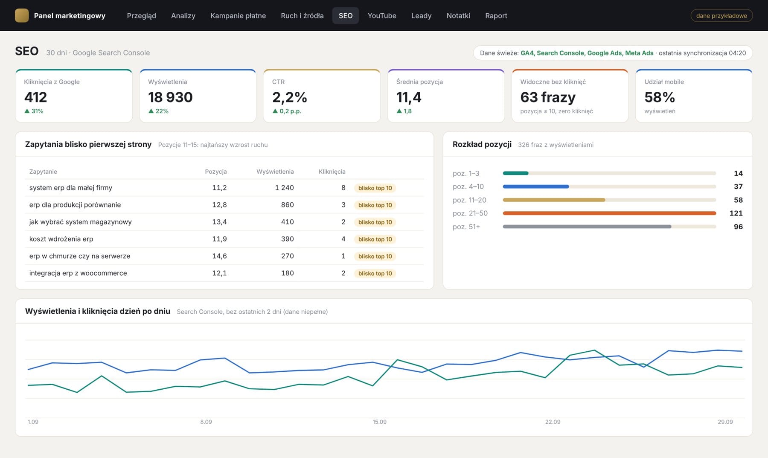Select the Wyświetlenia 18 930 card

point(198,96)
